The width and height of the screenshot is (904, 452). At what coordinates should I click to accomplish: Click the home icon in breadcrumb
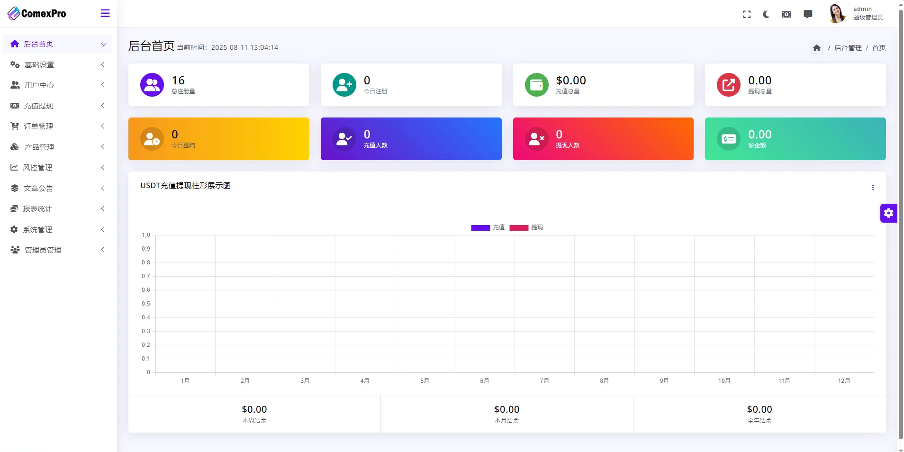click(816, 47)
